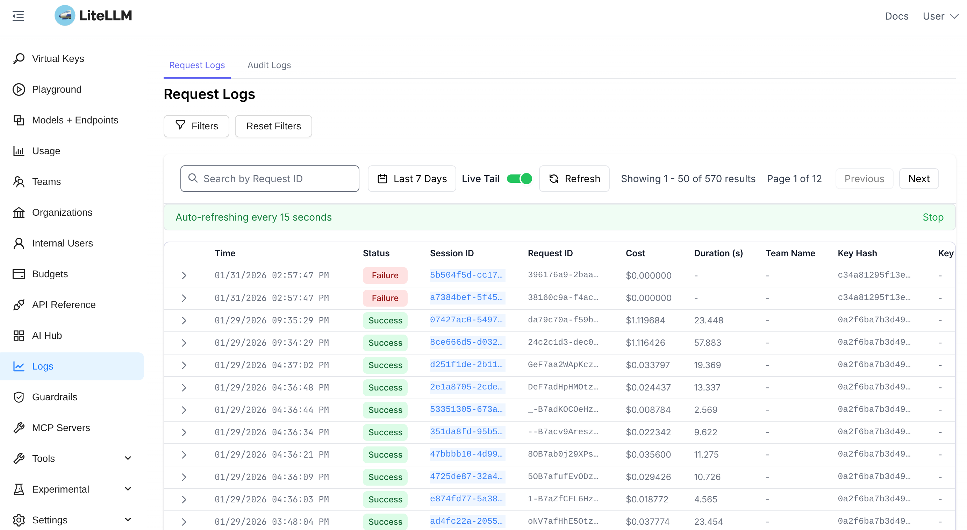Click the Reset Filters button
The height and width of the screenshot is (530, 967).
tap(273, 126)
